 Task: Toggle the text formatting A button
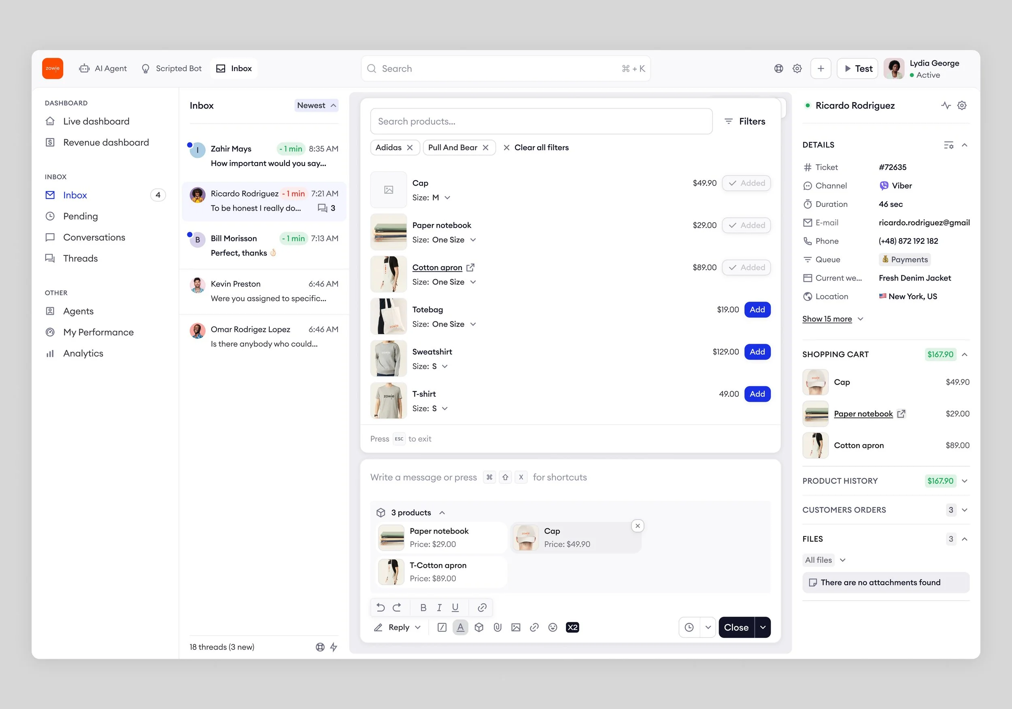(x=460, y=628)
